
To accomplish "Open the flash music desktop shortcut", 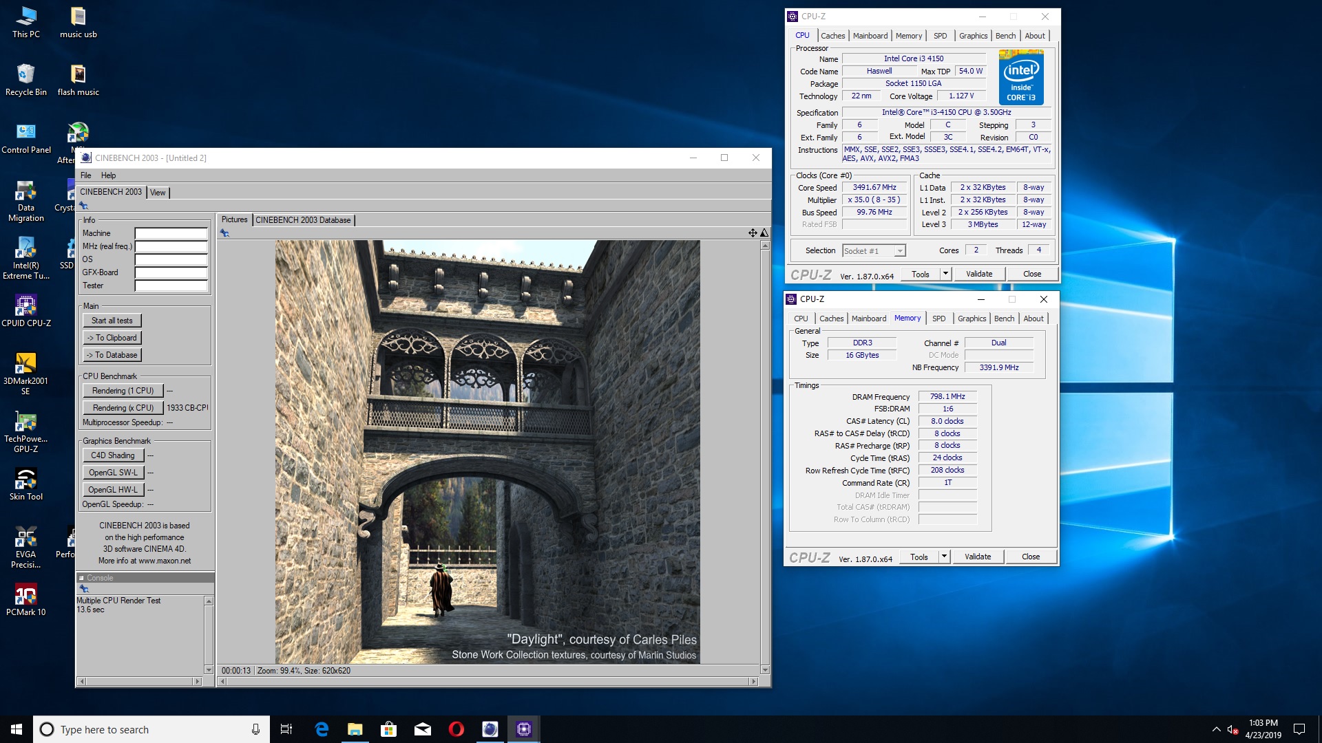I will point(78,80).
